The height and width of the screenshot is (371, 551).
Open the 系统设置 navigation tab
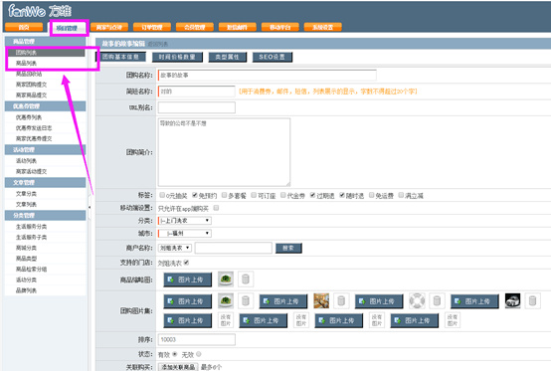coord(322,28)
